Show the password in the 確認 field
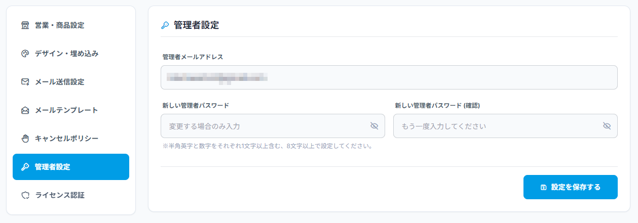The height and width of the screenshot is (223, 638). [607, 126]
